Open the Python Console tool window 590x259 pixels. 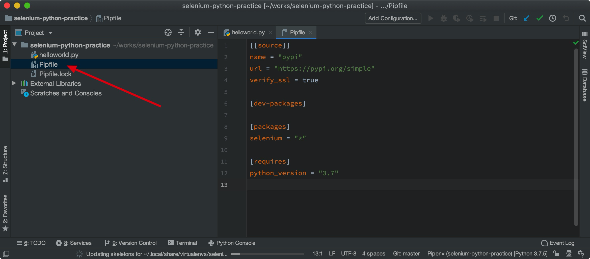pos(232,243)
